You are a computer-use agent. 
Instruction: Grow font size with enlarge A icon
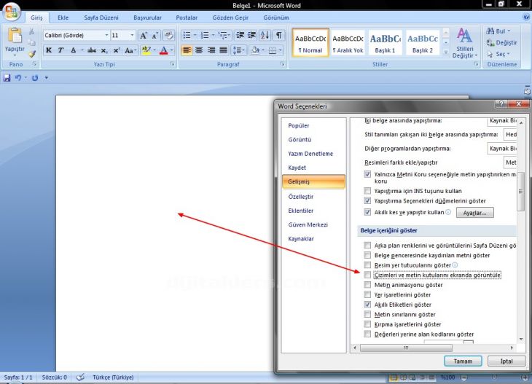coord(144,35)
